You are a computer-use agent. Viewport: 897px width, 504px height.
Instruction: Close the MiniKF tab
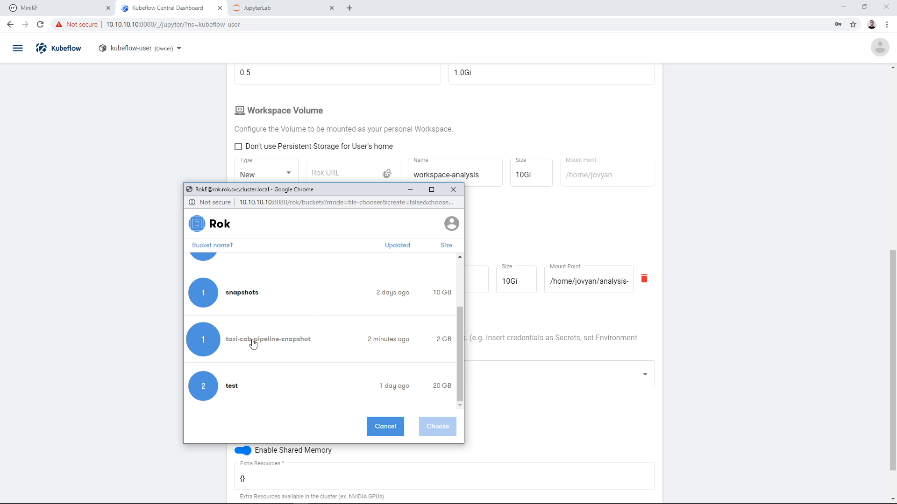(108, 8)
